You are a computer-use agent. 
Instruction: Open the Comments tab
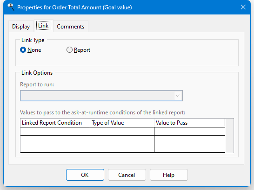pos(70,27)
